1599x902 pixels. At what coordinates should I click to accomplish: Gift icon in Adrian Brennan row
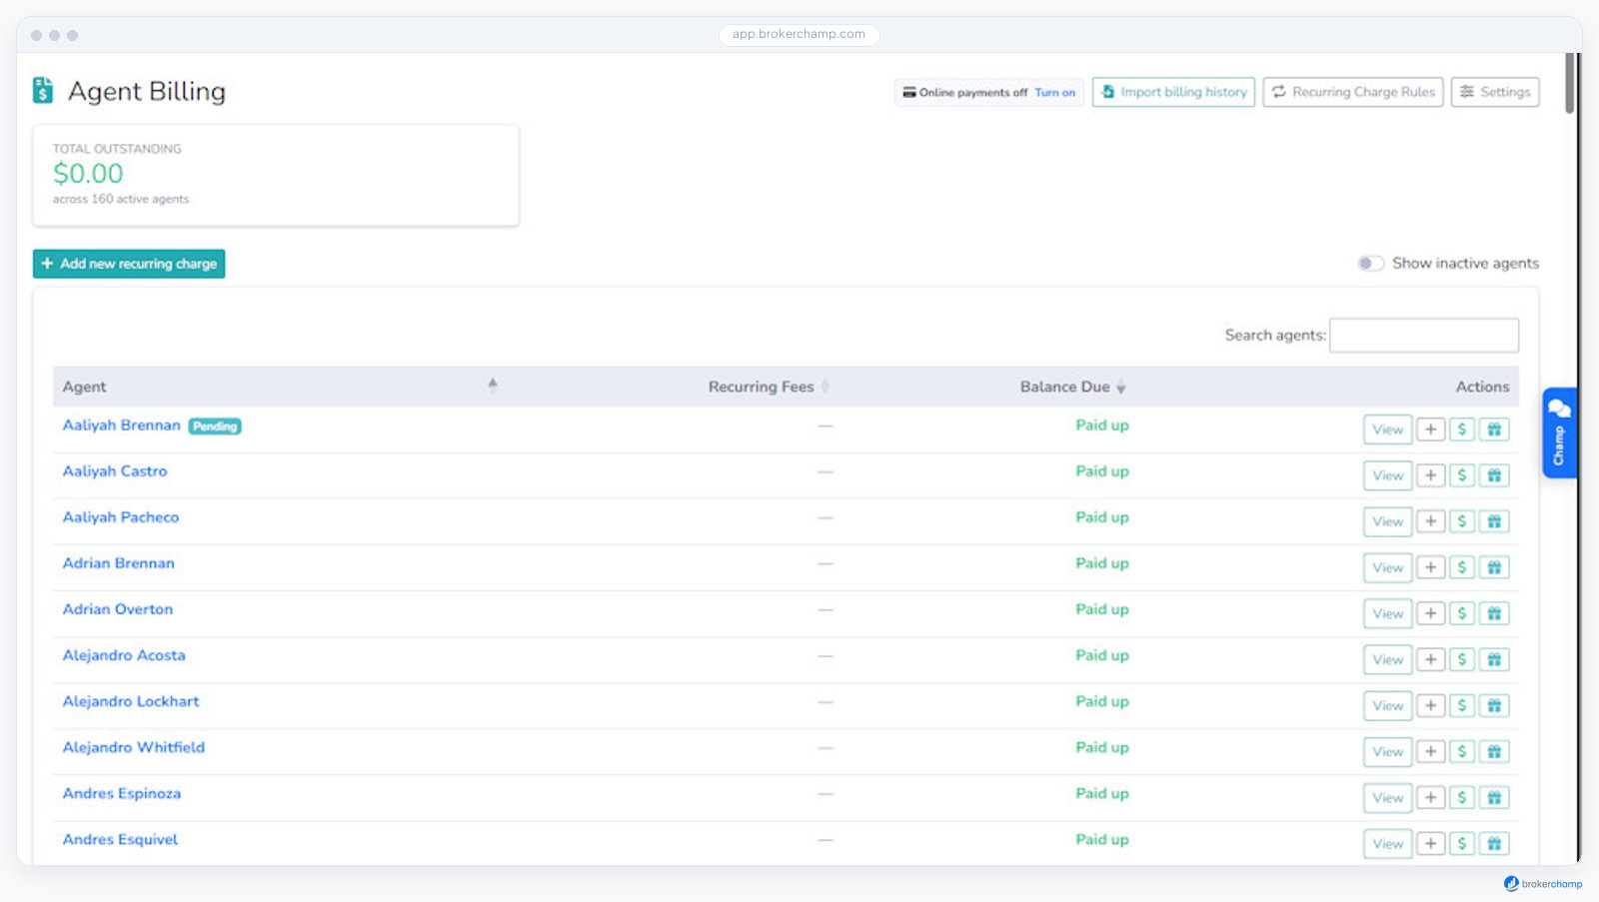1494,567
